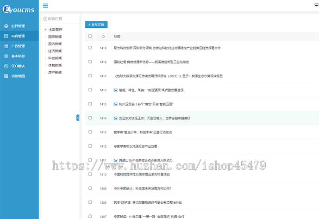Click the image icon in row 1416

[x=116, y=90]
